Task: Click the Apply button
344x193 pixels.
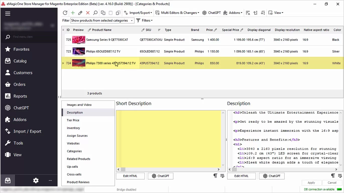Action: [311, 183]
